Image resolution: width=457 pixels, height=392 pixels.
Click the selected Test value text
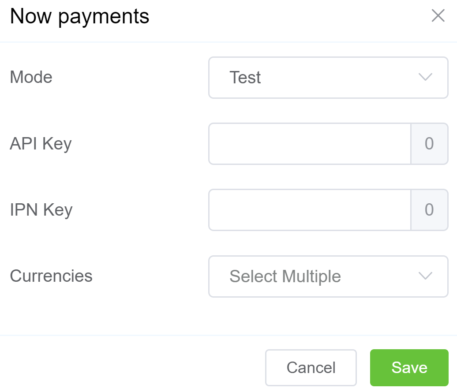click(x=245, y=78)
